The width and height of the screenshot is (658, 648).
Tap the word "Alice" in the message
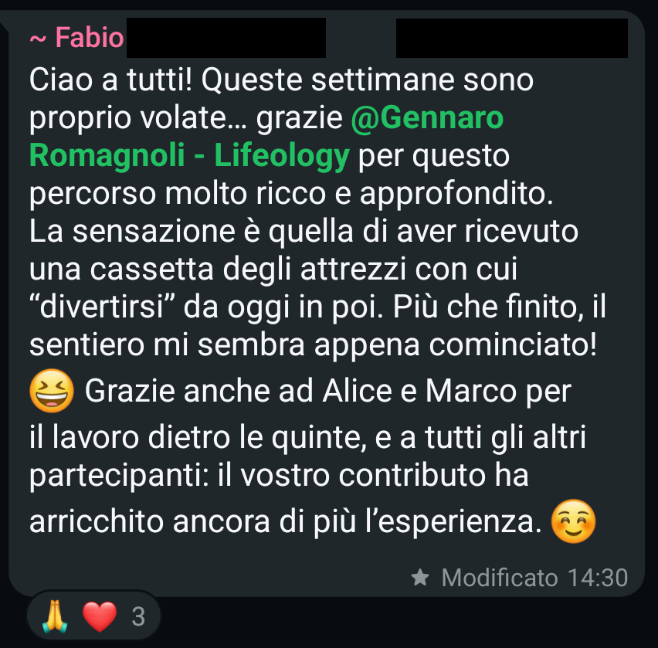point(357,391)
